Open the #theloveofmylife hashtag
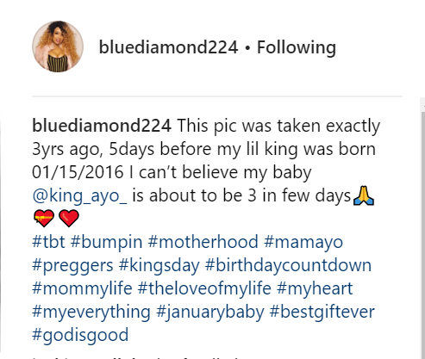The width and height of the screenshot is (425, 359). pyautogui.click(x=204, y=289)
